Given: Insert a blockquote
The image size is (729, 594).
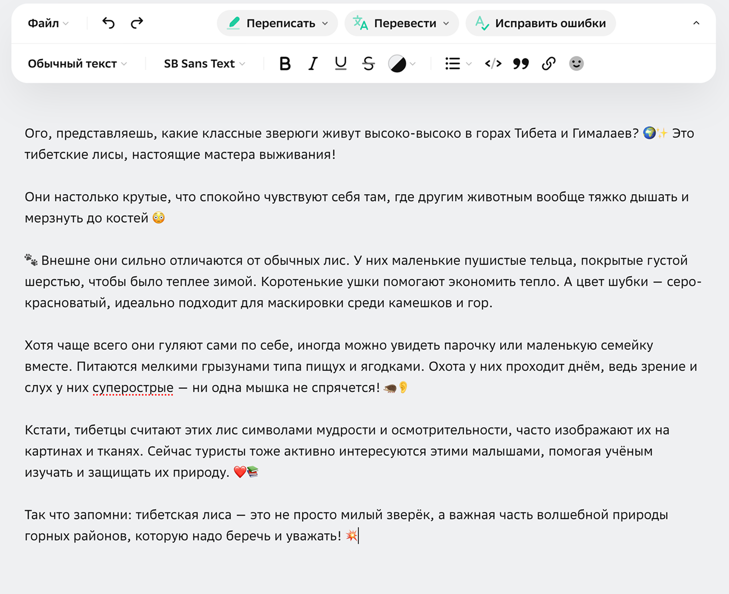Looking at the screenshot, I should (521, 63).
